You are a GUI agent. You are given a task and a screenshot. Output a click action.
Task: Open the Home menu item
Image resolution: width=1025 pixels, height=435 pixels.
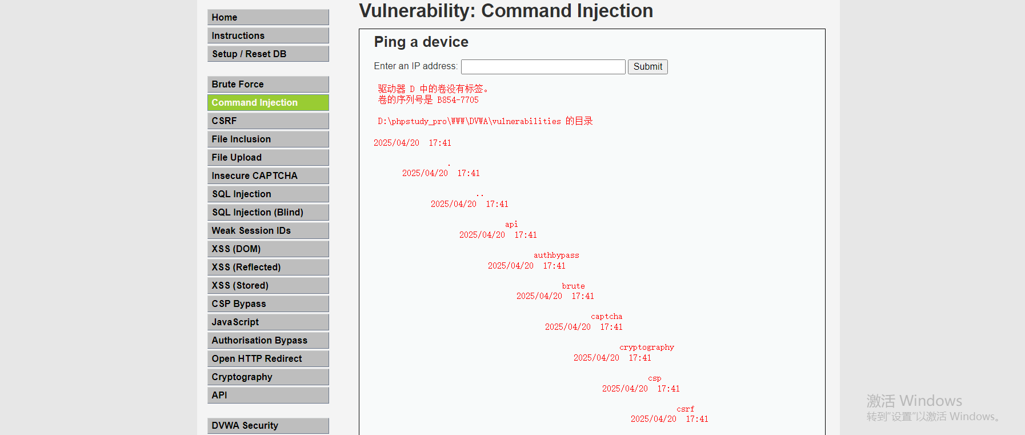(268, 17)
